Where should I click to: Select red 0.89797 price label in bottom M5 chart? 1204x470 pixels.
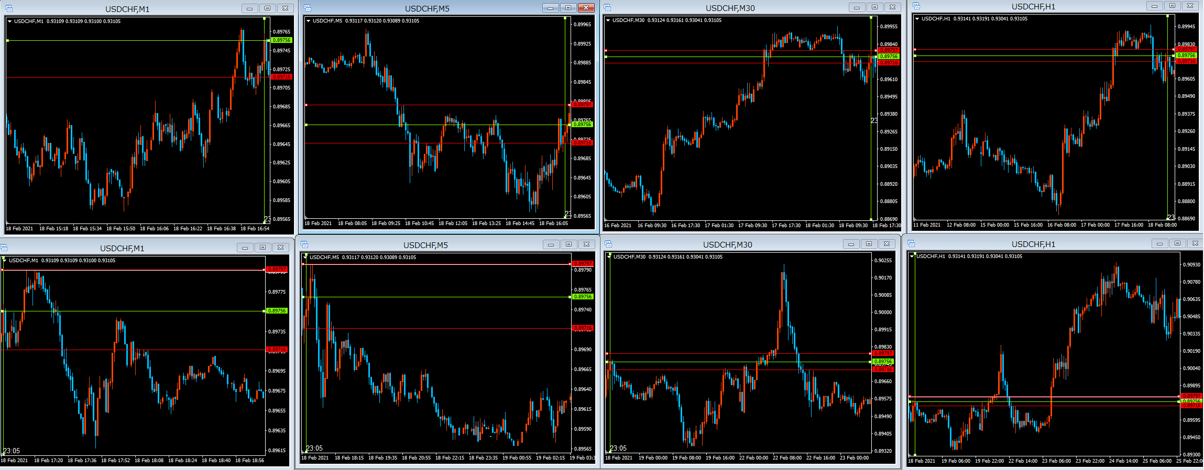click(582, 264)
